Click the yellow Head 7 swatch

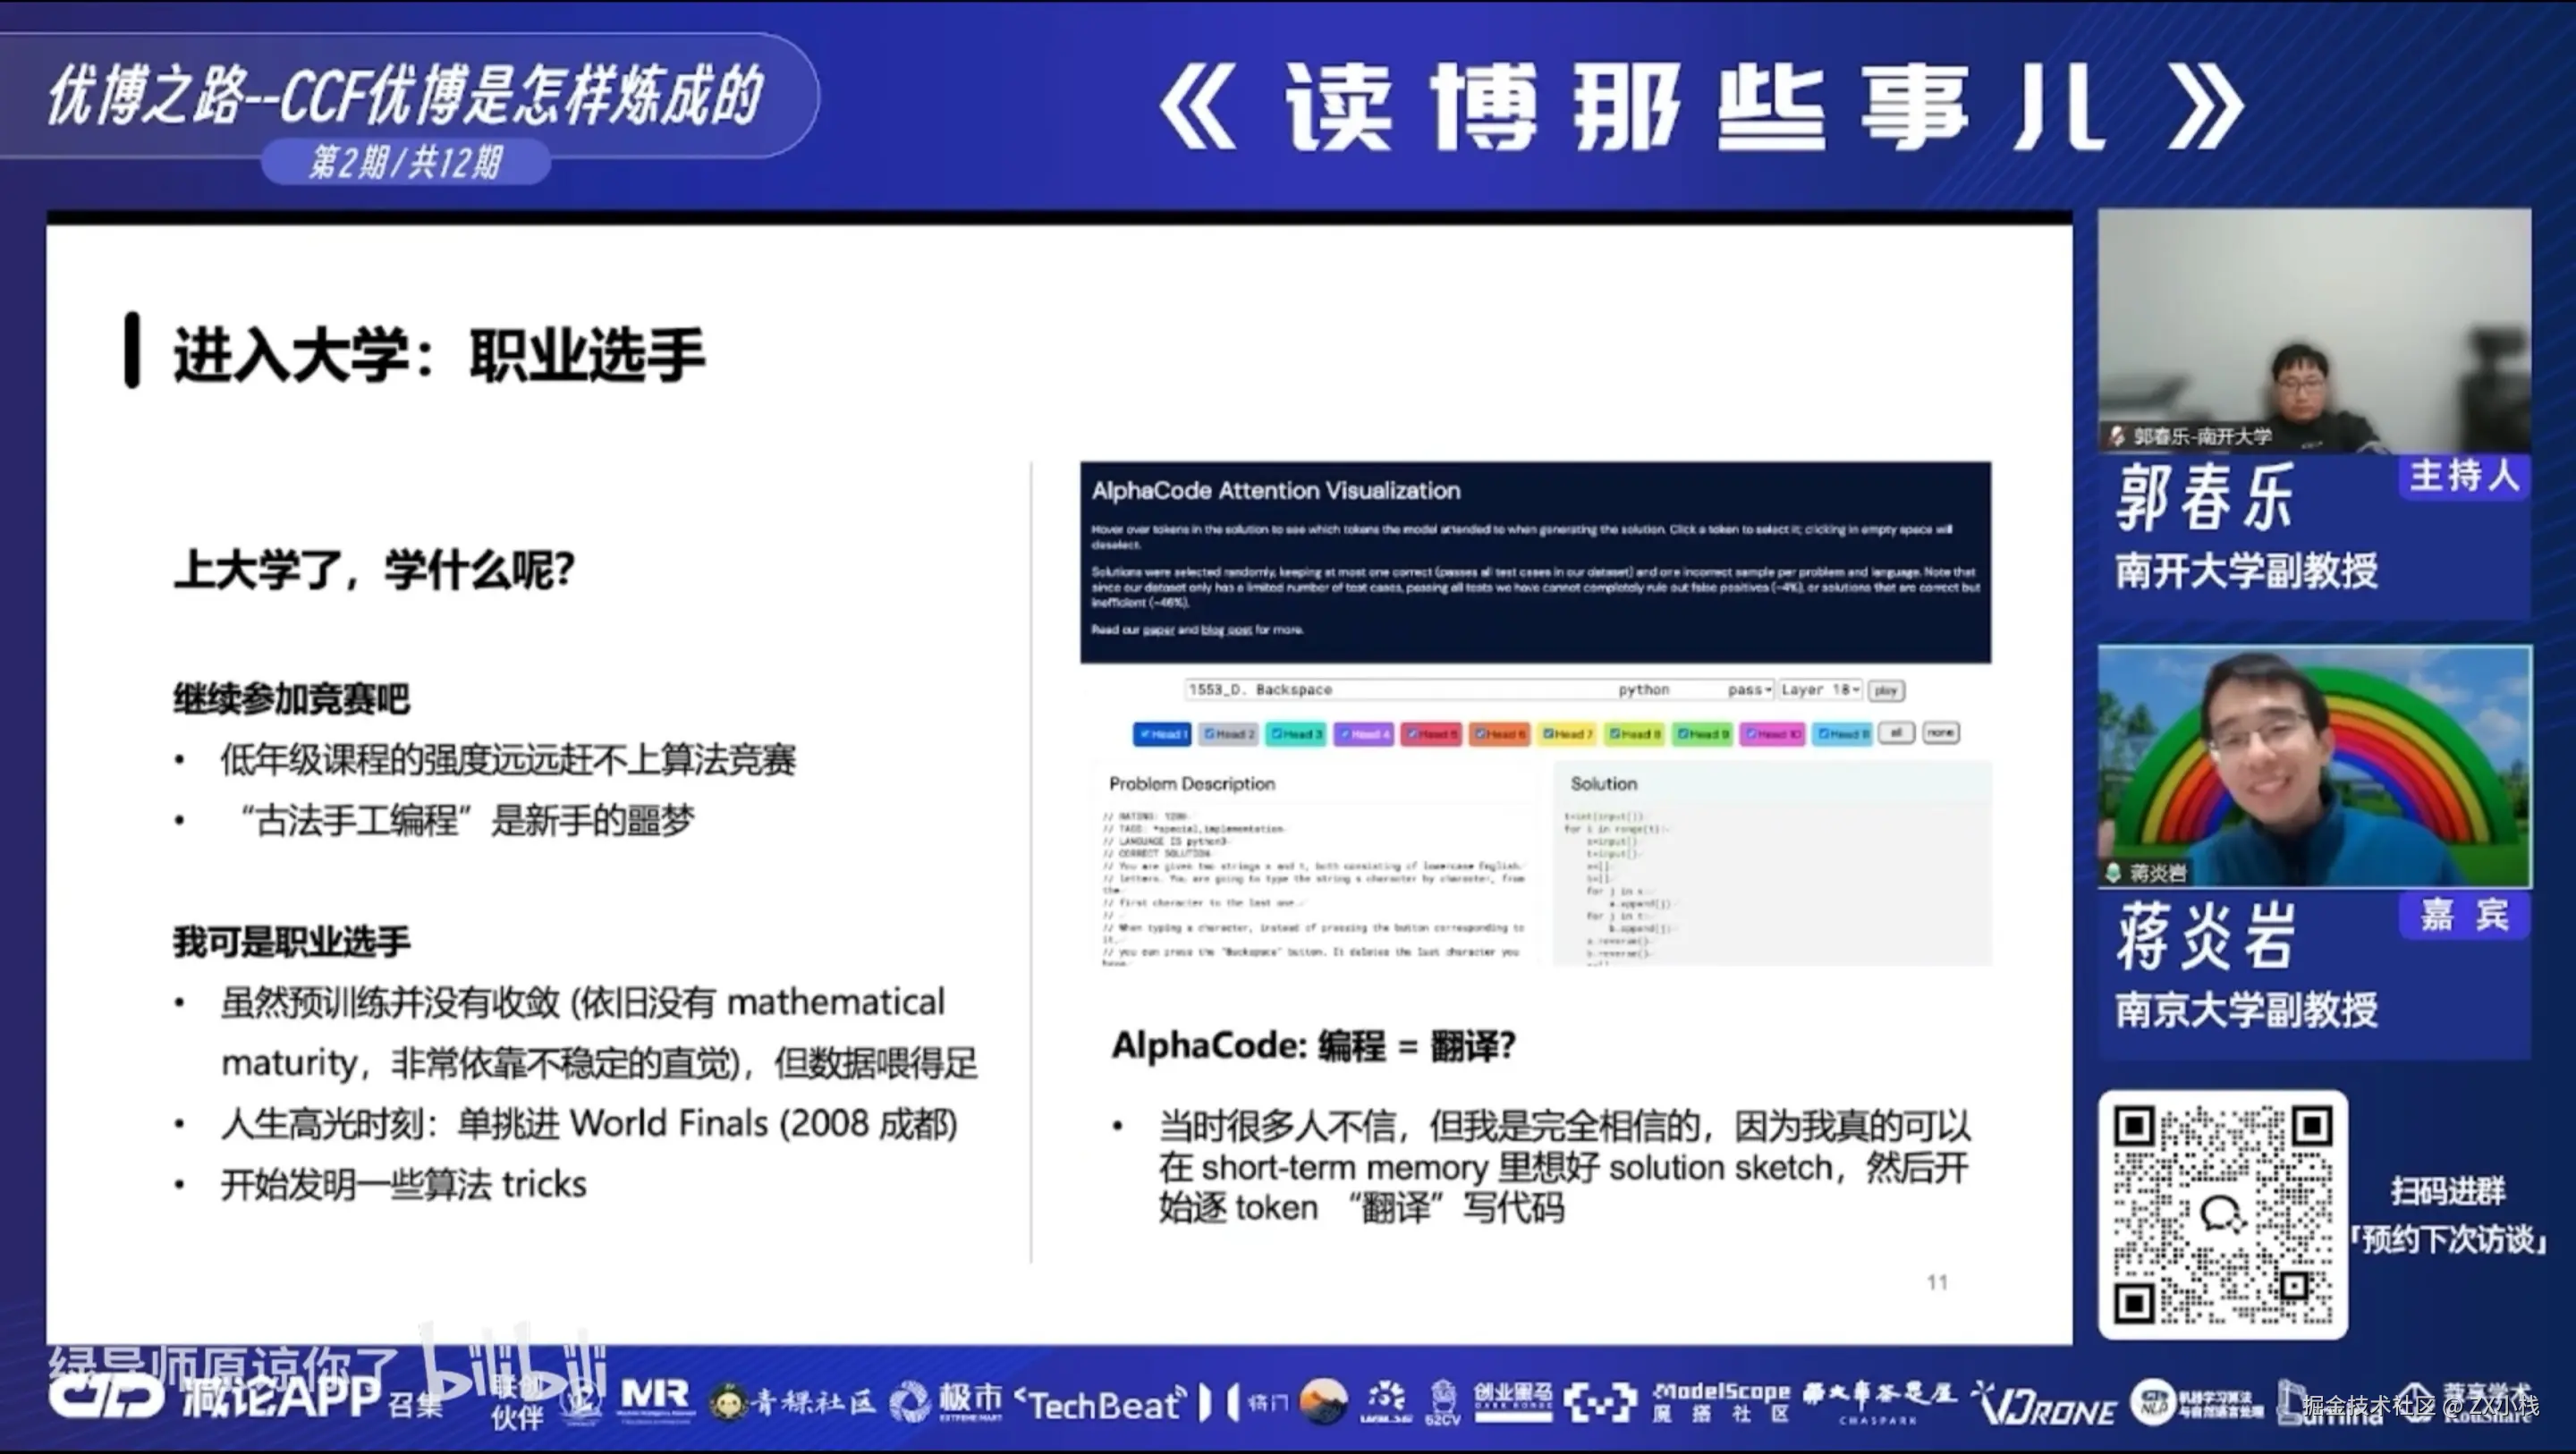pos(1566,734)
